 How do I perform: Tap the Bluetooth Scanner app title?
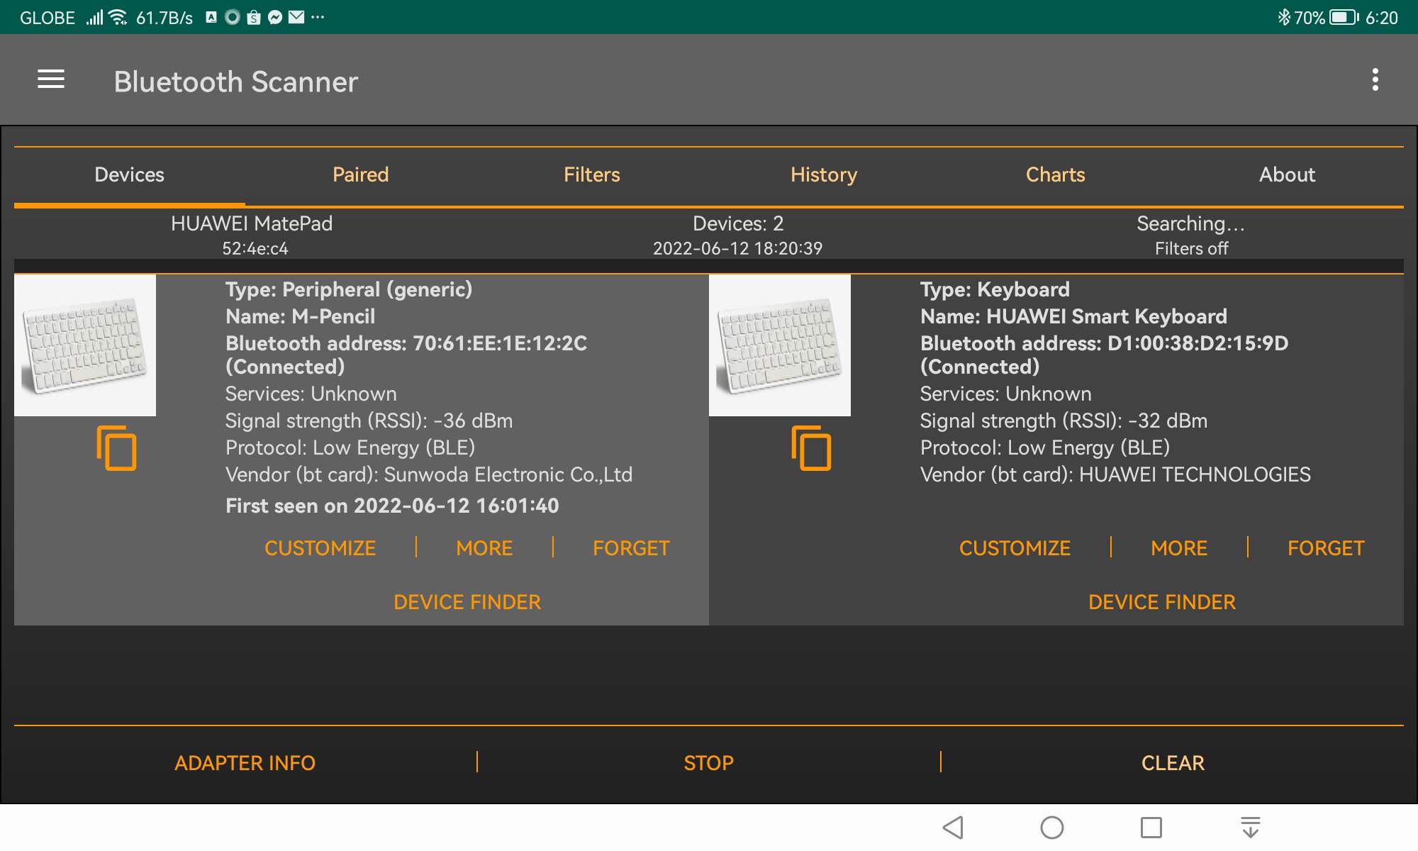[x=236, y=82]
